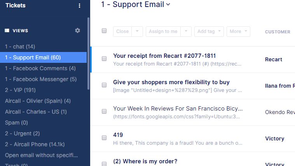
Task: Open ticket 'Your Week In Reviews For San Francisco'
Action: [x=178, y=109]
